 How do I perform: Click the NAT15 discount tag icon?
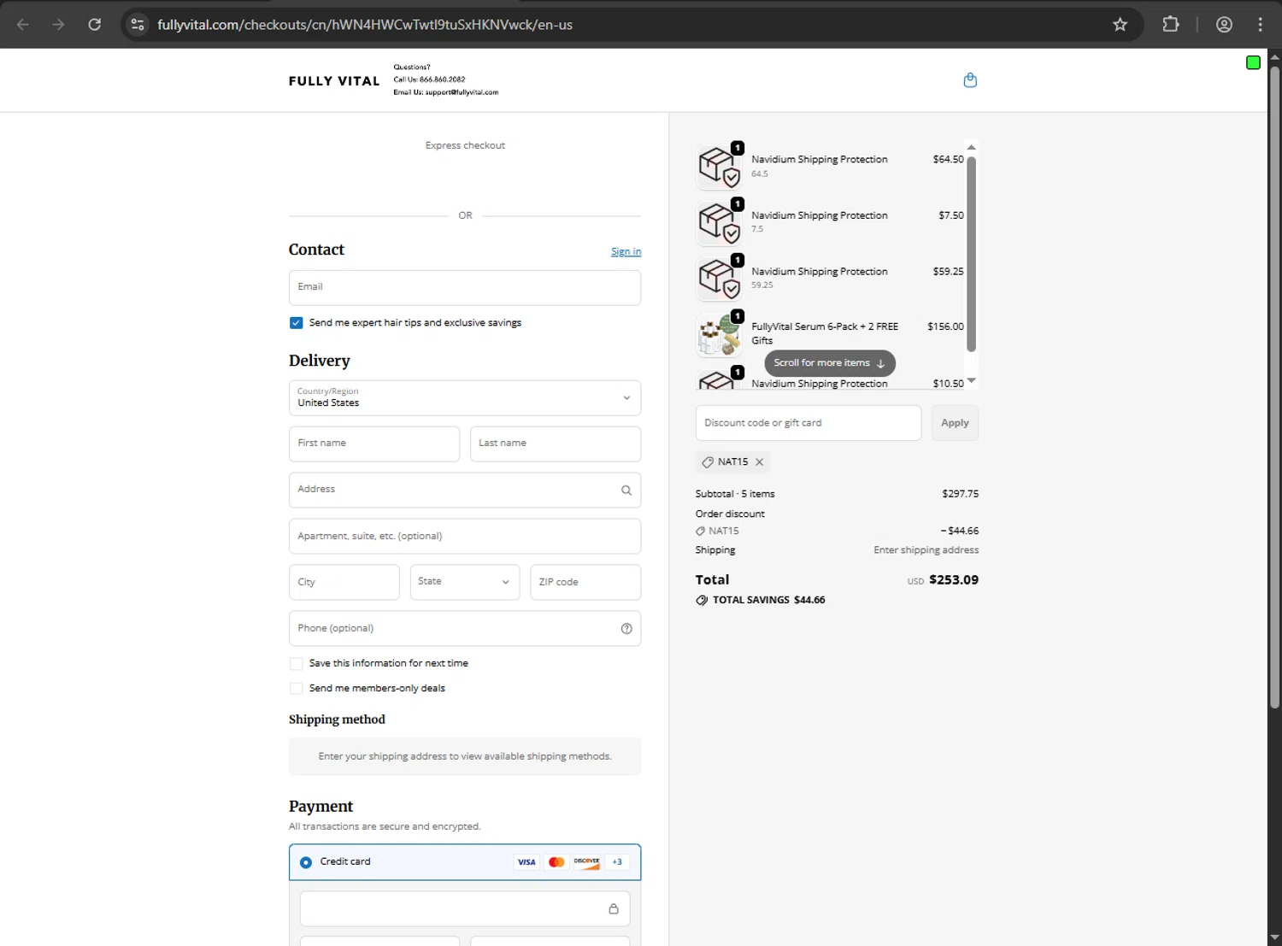click(708, 462)
